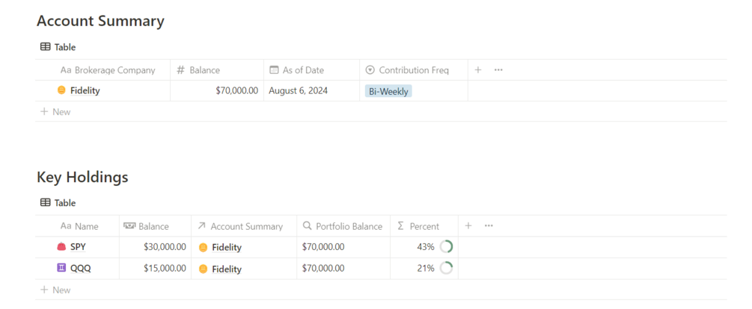This screenshot has width=752, height=309.
Task: Switch to the Table view tab under Key Holdings
Action: click(58, 203)
